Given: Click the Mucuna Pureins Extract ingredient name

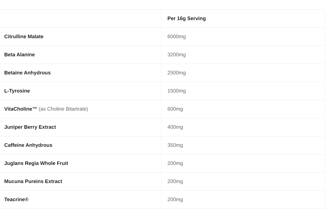Looking at the screenshot, I should [33, 181].
